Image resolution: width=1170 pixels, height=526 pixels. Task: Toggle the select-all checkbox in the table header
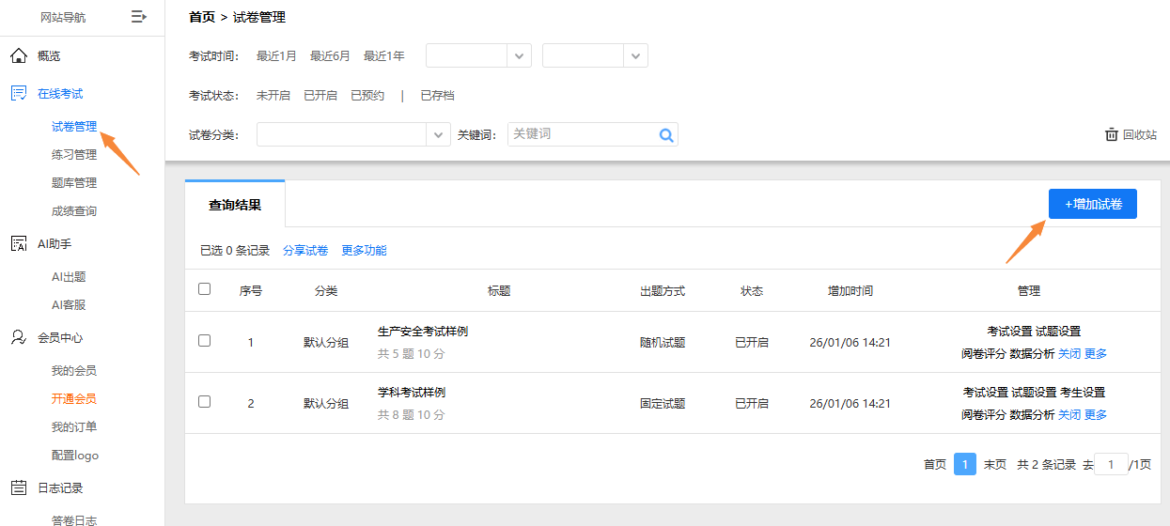coord(204,288)
